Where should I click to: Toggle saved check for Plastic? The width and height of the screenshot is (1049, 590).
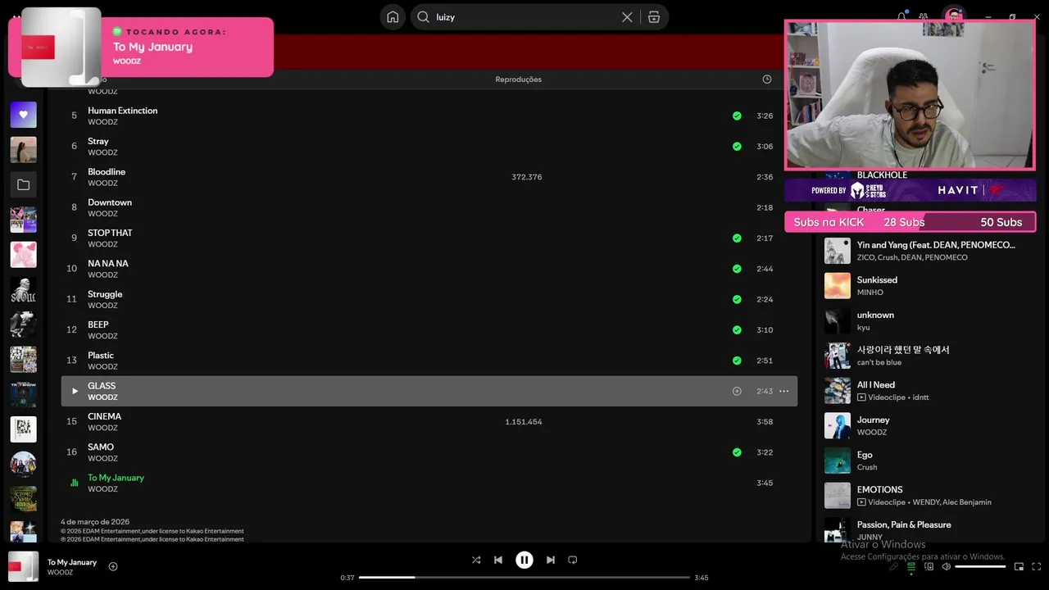(737, 361)
